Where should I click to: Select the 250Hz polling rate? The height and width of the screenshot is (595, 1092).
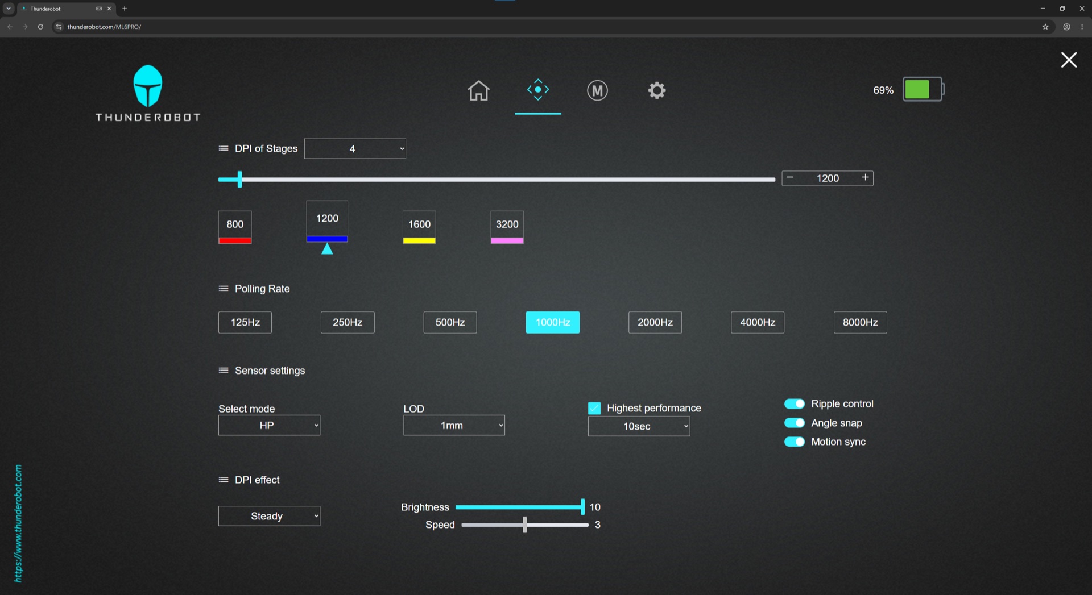pos(348,322)
